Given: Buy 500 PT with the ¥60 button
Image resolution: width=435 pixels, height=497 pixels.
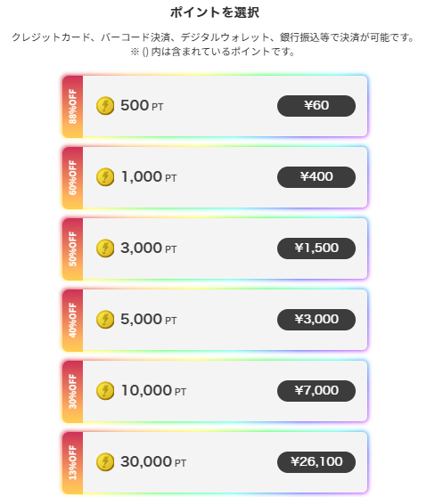Looking at the screenshot, I should (316, 106).
